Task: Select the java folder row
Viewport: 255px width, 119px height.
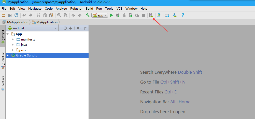Action: pos(47,45)
